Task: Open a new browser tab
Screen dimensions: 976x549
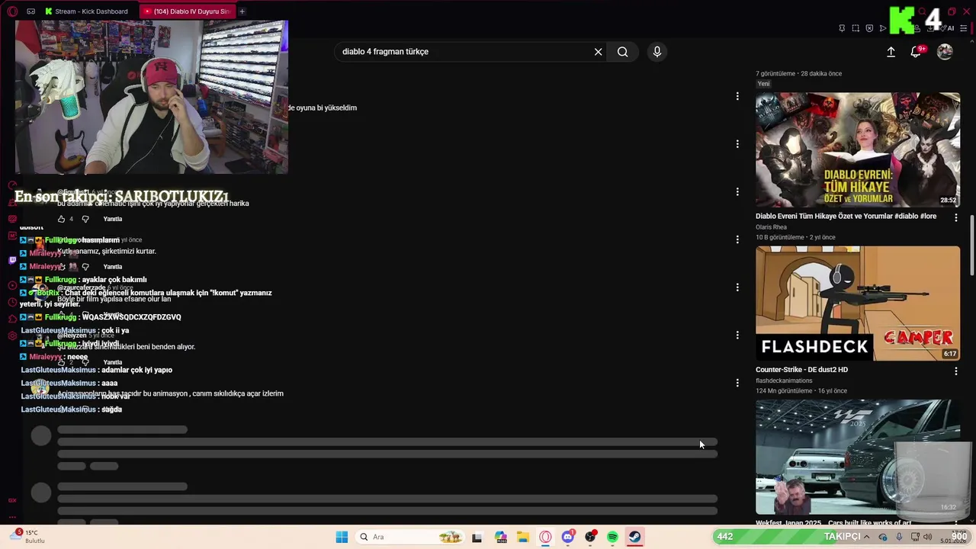Action: (x=242, y=11)
